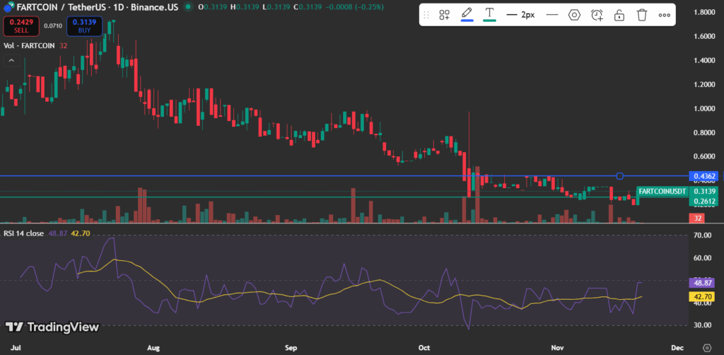Change text color with the T icon
The image size is (724, 355).
(x=489, y=14)
